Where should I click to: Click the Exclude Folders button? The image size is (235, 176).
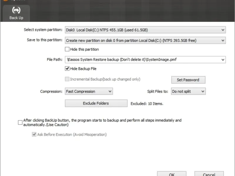tap(96, 103)
